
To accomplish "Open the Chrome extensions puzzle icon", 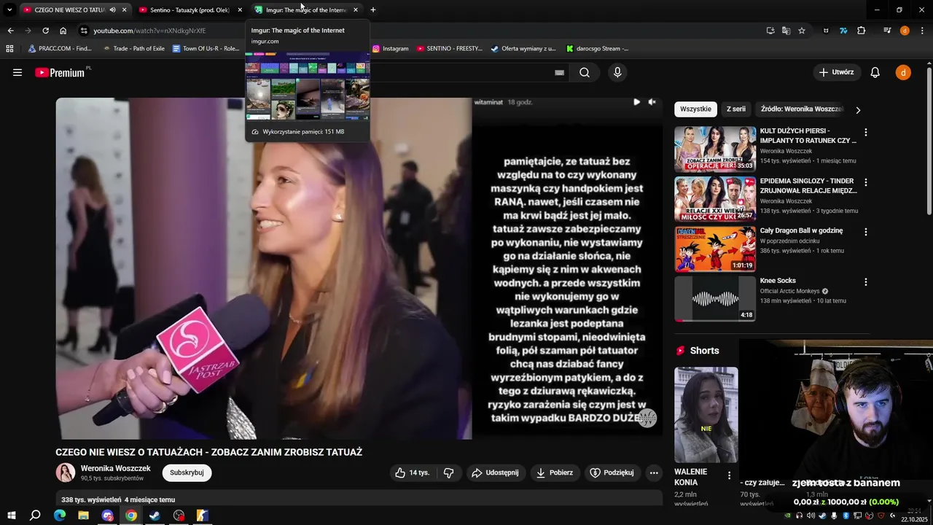I will [x=861, y=31].
